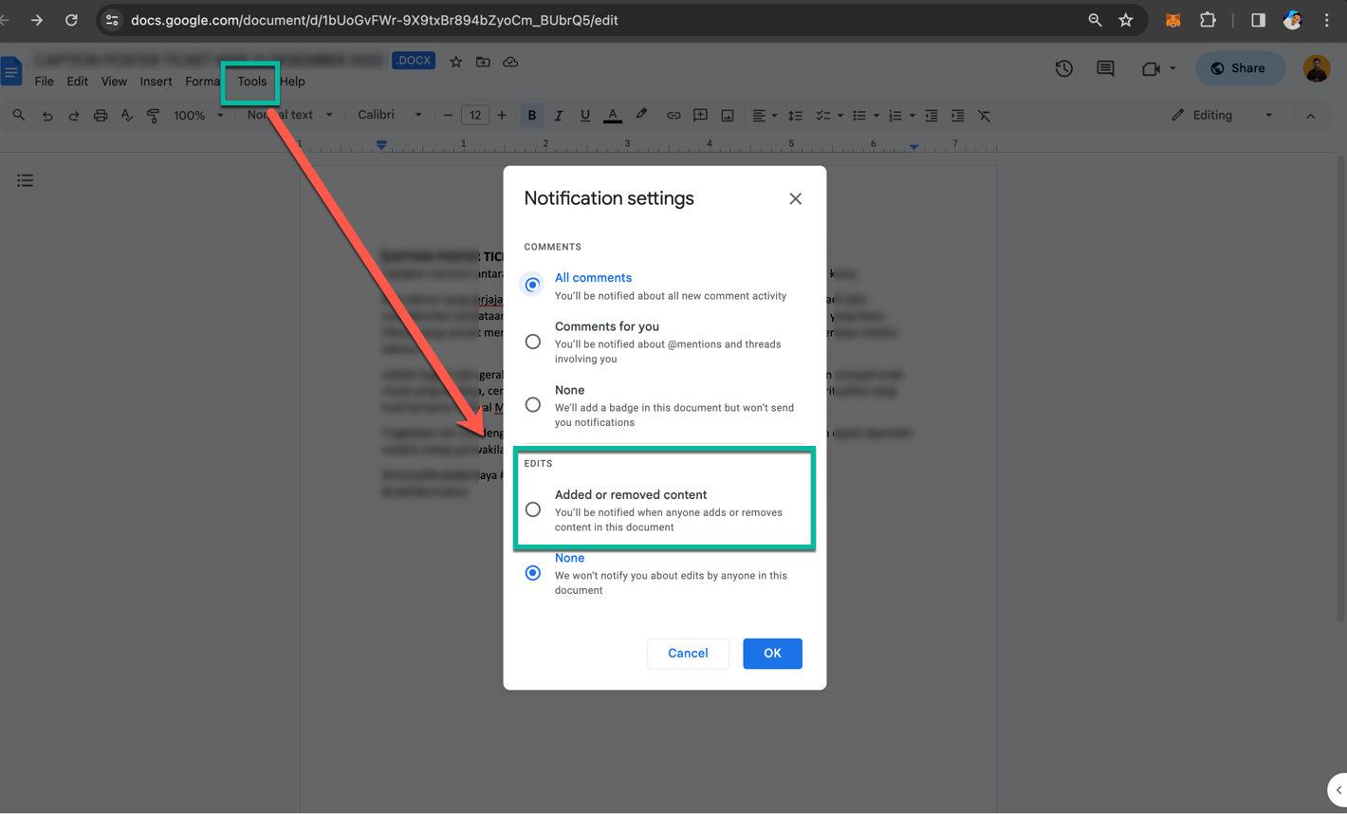
Task: Insert a link using the link icon
Action: [673, 115]
